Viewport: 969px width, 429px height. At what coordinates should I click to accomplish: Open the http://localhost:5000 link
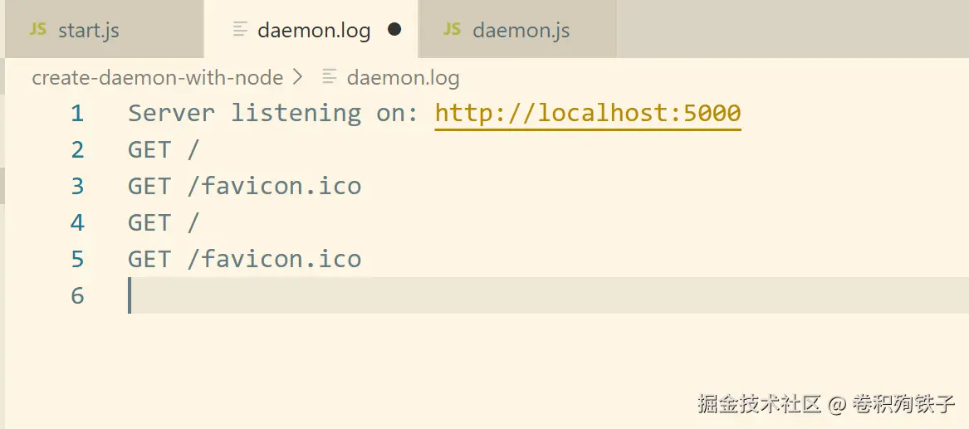[x=587, y=113]
